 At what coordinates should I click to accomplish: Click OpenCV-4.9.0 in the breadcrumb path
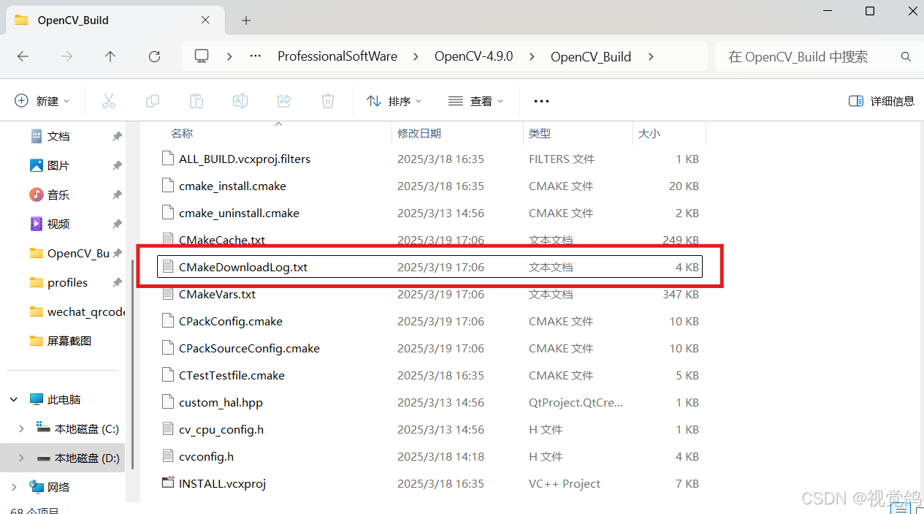pyautogui.click(x=473, y=56)
